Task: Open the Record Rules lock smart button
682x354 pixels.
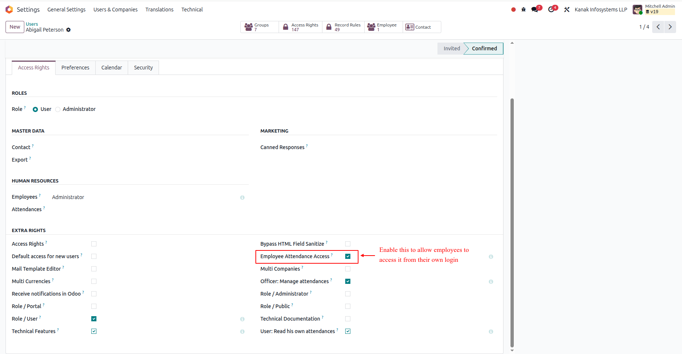Action: click(343, 27)
